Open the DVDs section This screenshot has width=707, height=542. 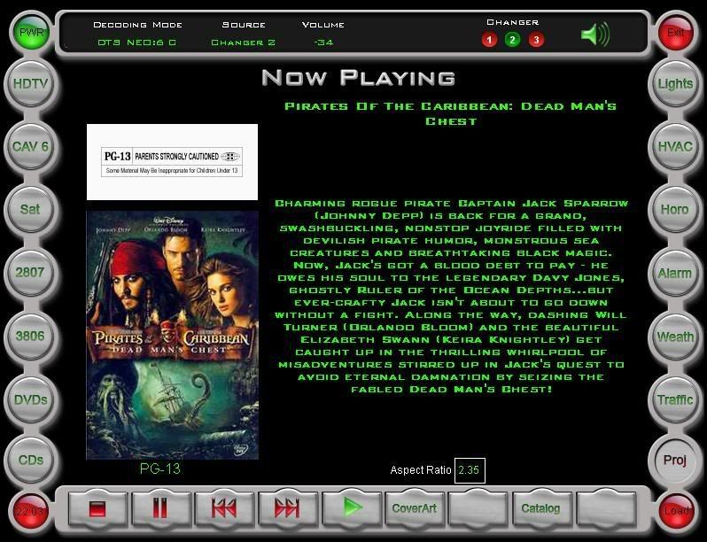coord(30,399)
